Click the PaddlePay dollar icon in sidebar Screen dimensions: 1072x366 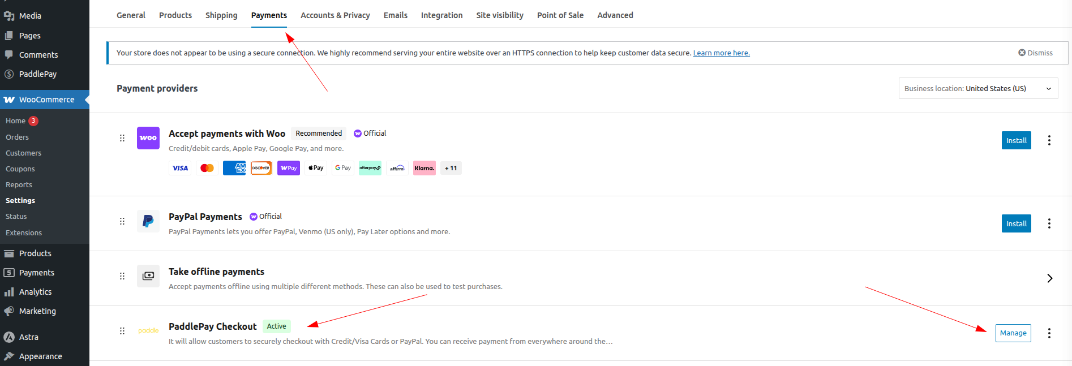coord(9,74)
